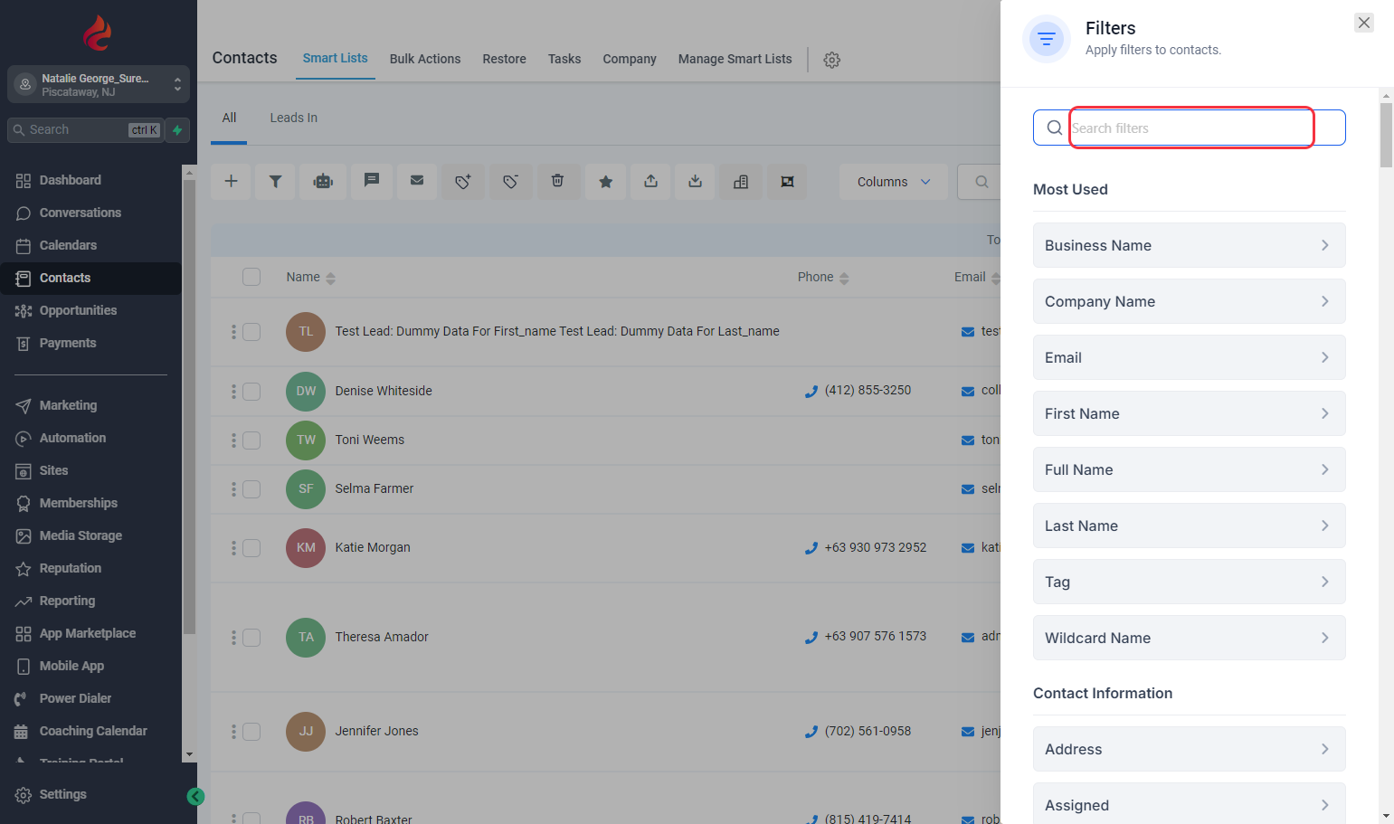Image resolution: width=1394 pixels, height=824 pixels.
Task: Collapse sidebar with green arrow button
Action: 195,797
